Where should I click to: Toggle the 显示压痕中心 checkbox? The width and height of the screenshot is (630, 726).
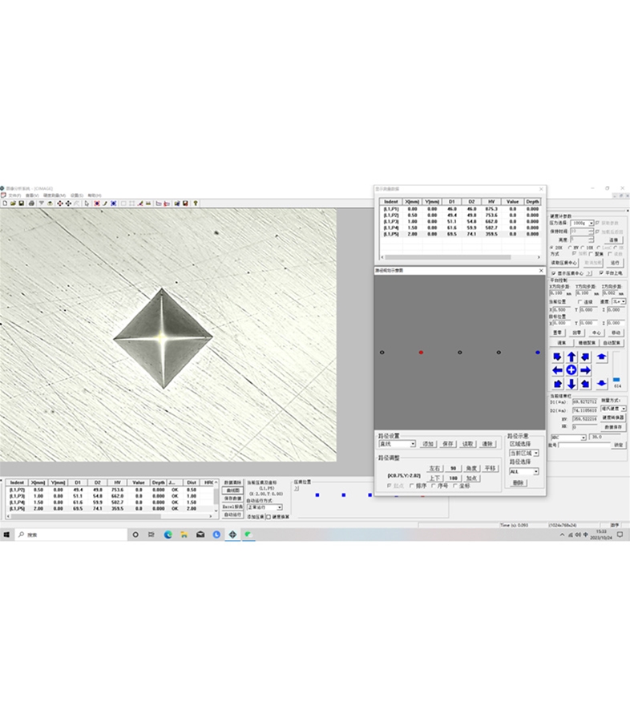click(x=553, y=273)
